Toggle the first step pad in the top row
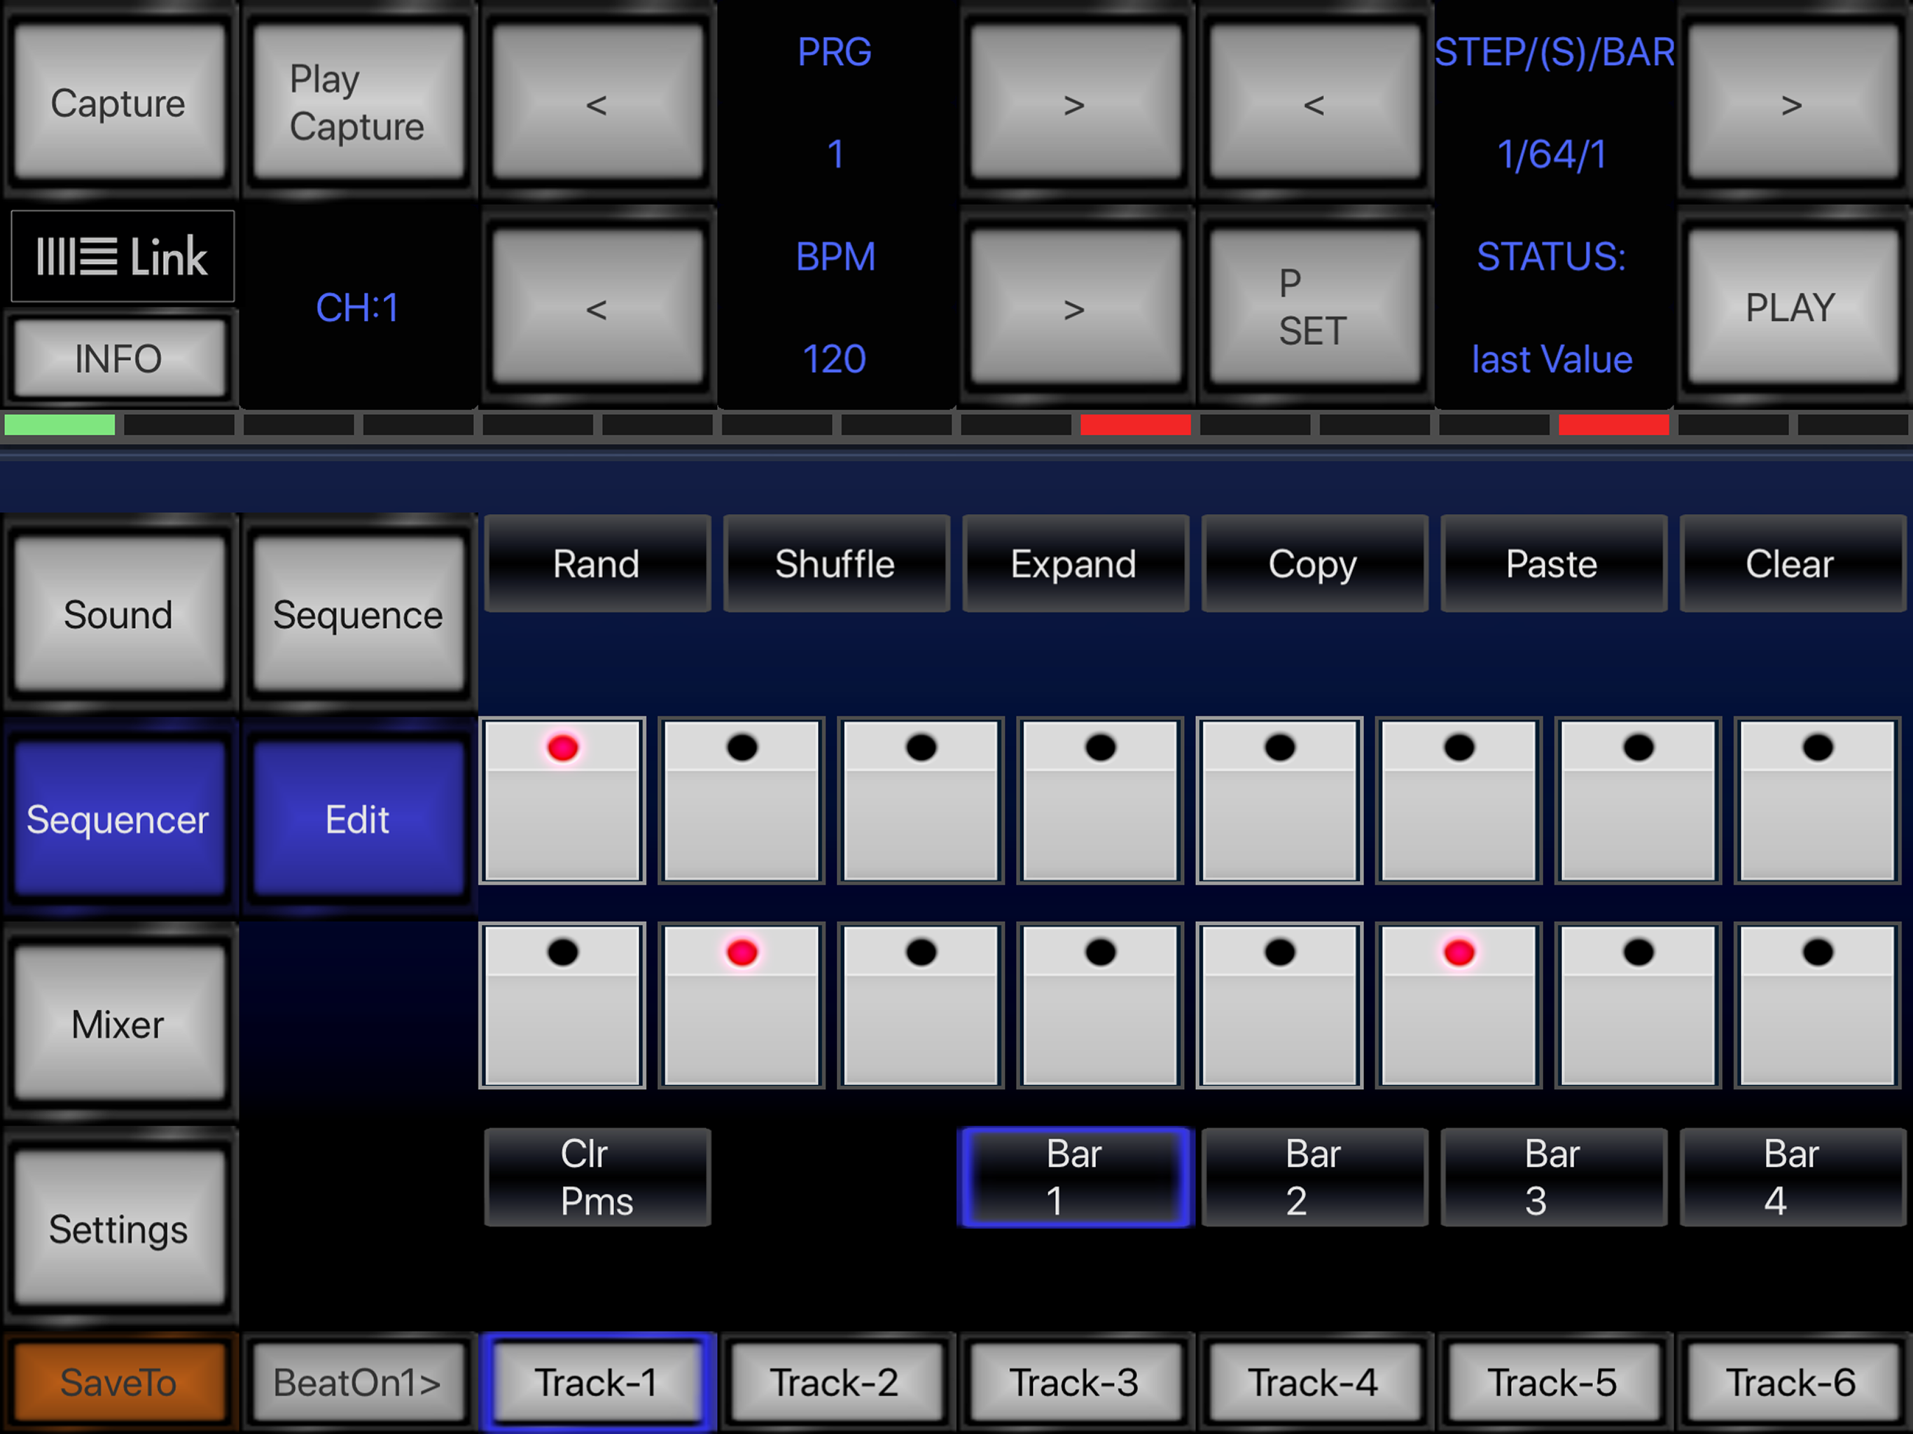Image resolution: width=1913 pixels, height=1434 pixels. point(562,801)
